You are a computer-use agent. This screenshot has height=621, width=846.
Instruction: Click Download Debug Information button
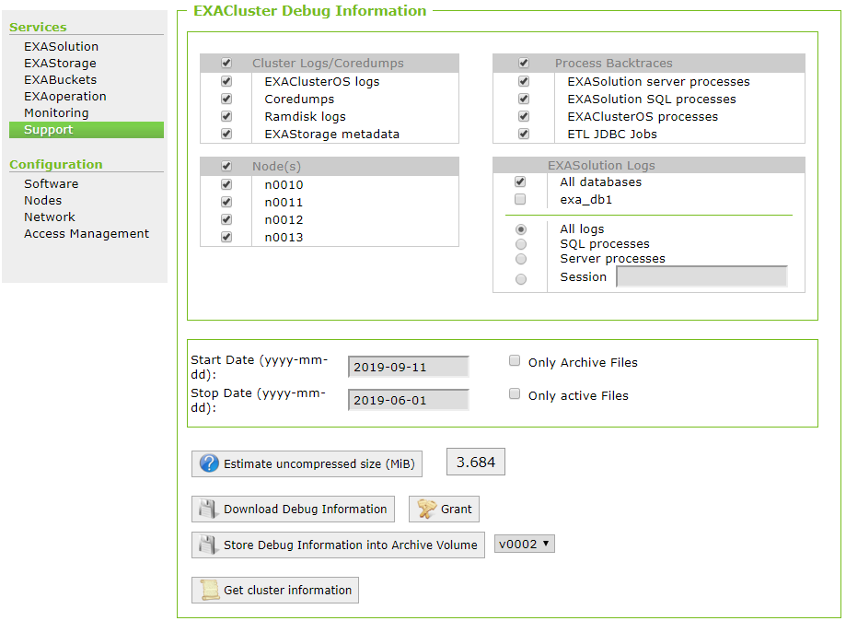pyautogui.click(x=293, y=510)
